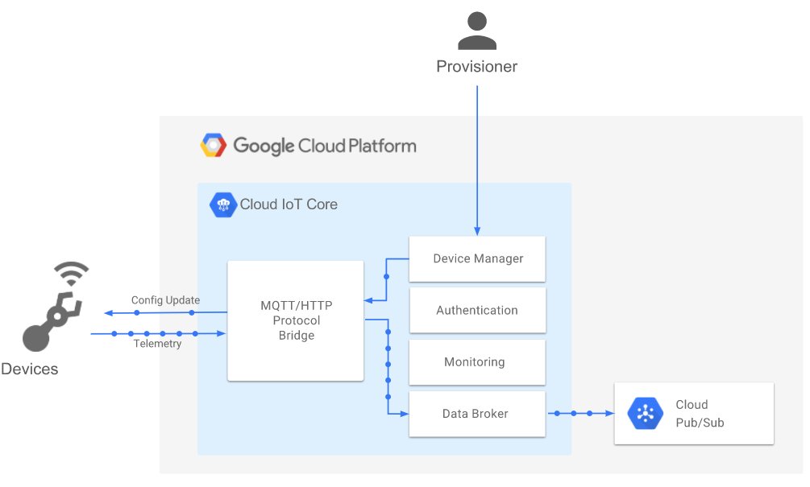
Task: Click the Devices text label
Action: point(31,369)
